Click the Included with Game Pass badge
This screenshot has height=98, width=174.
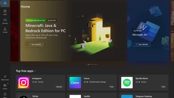(36, 20)
